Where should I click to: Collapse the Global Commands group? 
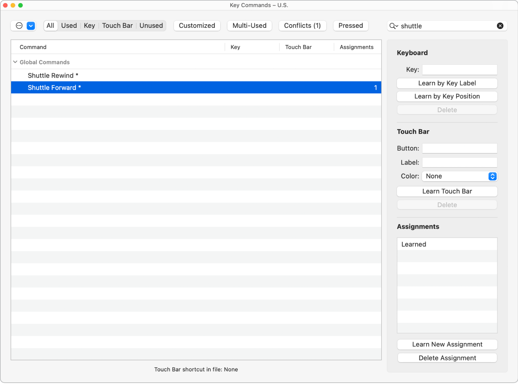pos(15,62)
